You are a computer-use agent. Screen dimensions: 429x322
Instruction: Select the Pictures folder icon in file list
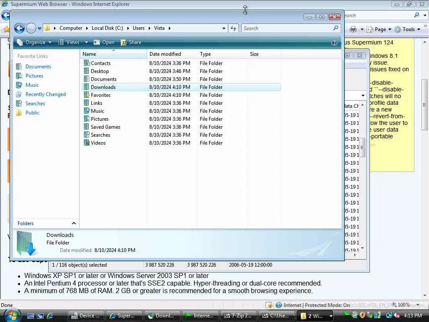click(x=86, y=119)
